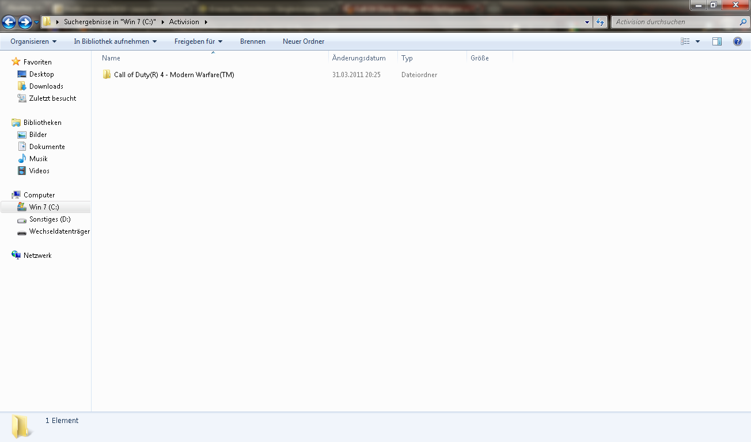Screen dimensions: 751x442
Task: Click the Forward navigation arrow
Action: coord(25,22)
